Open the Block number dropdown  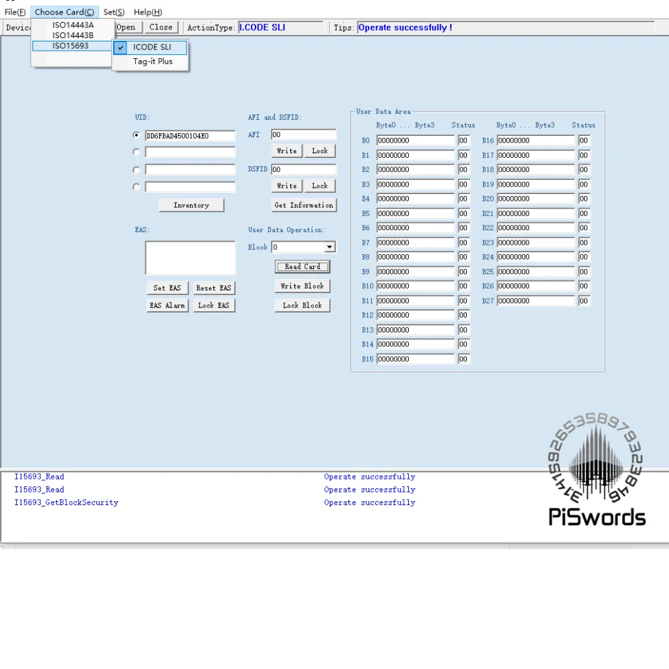pyautogui.click(x=329, y=247)
